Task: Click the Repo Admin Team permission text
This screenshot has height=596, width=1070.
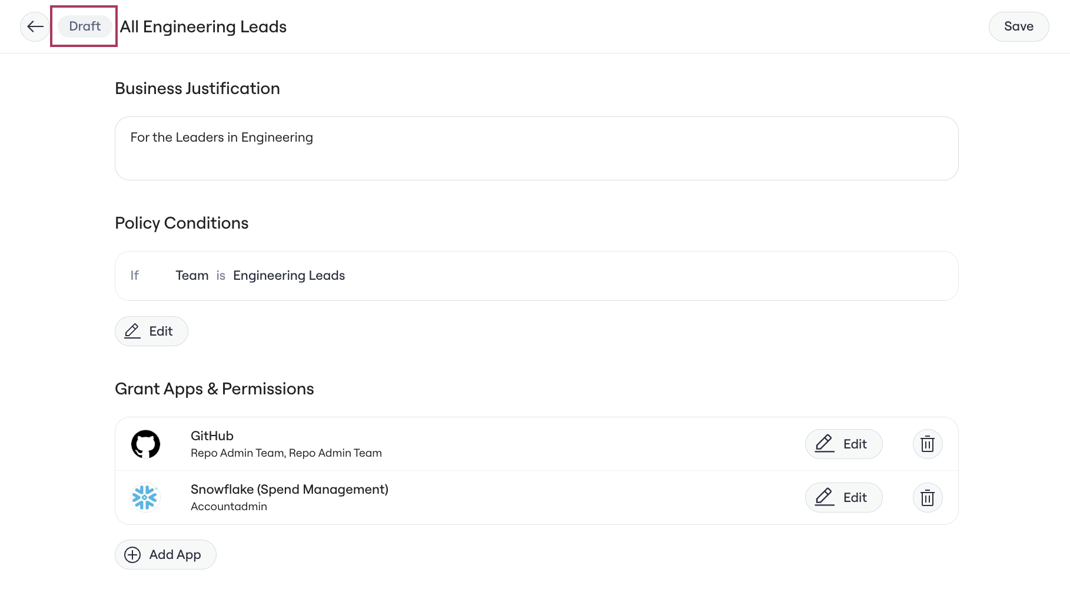Action: (286, 453)
